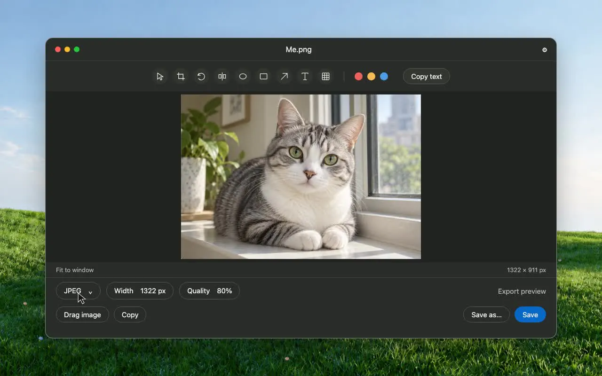Adjust the Quality 80% setting
Screen dimensions: 602x376
209,291
